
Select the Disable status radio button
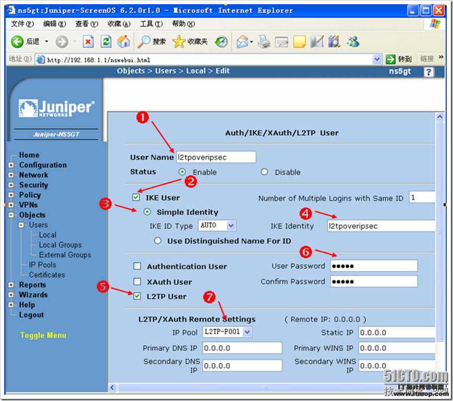pos(264,172)
